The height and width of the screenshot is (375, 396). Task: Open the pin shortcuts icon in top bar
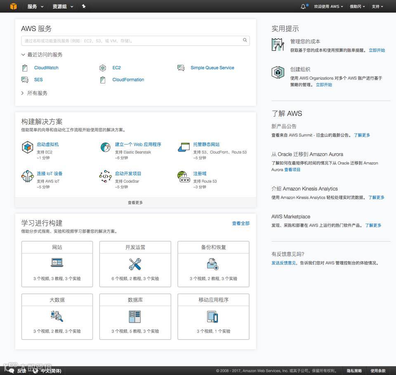[x=84, y=6]
